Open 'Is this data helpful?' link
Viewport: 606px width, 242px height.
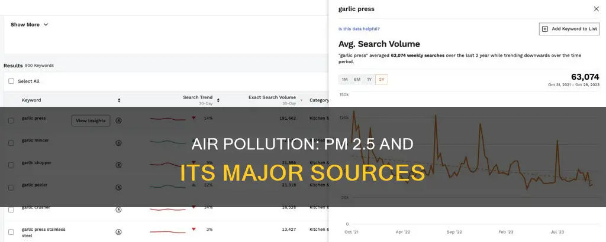coord(359,29)
